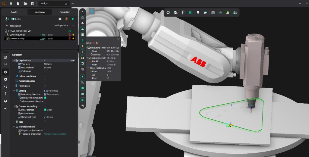Edit the Top level value 102 mm
This screenshot has width=309, height=157.
tap(48, 64)
